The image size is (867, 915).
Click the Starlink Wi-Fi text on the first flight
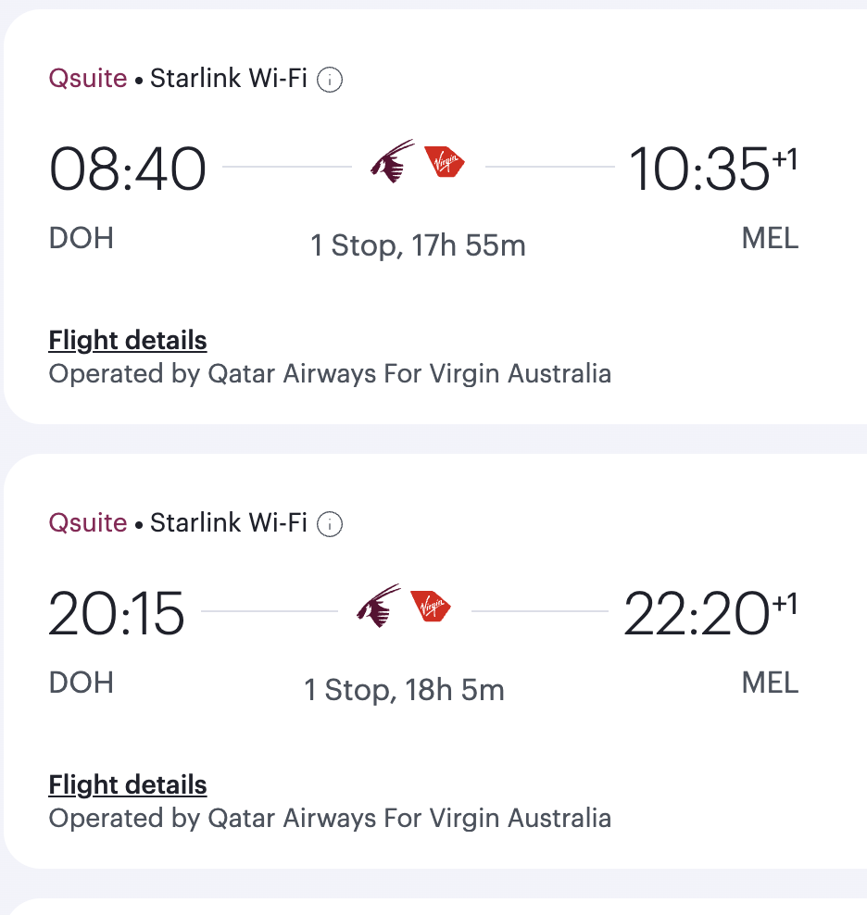click(228, 79)
